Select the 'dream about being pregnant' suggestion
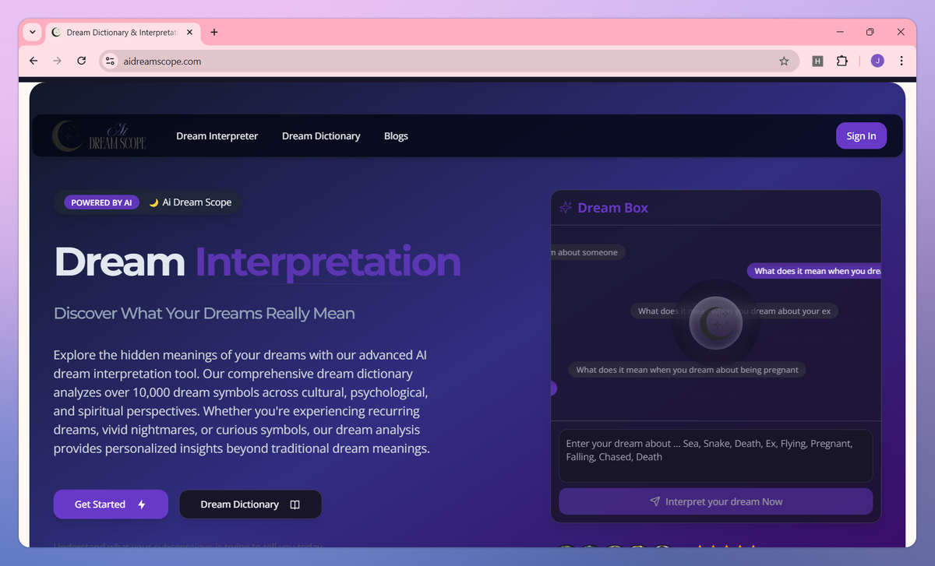The width and height of the screenshot is (935, 566). pos(686,370)
